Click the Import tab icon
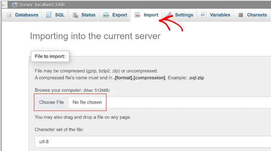This screenshot has width=271, height=151. pos(137,15)
